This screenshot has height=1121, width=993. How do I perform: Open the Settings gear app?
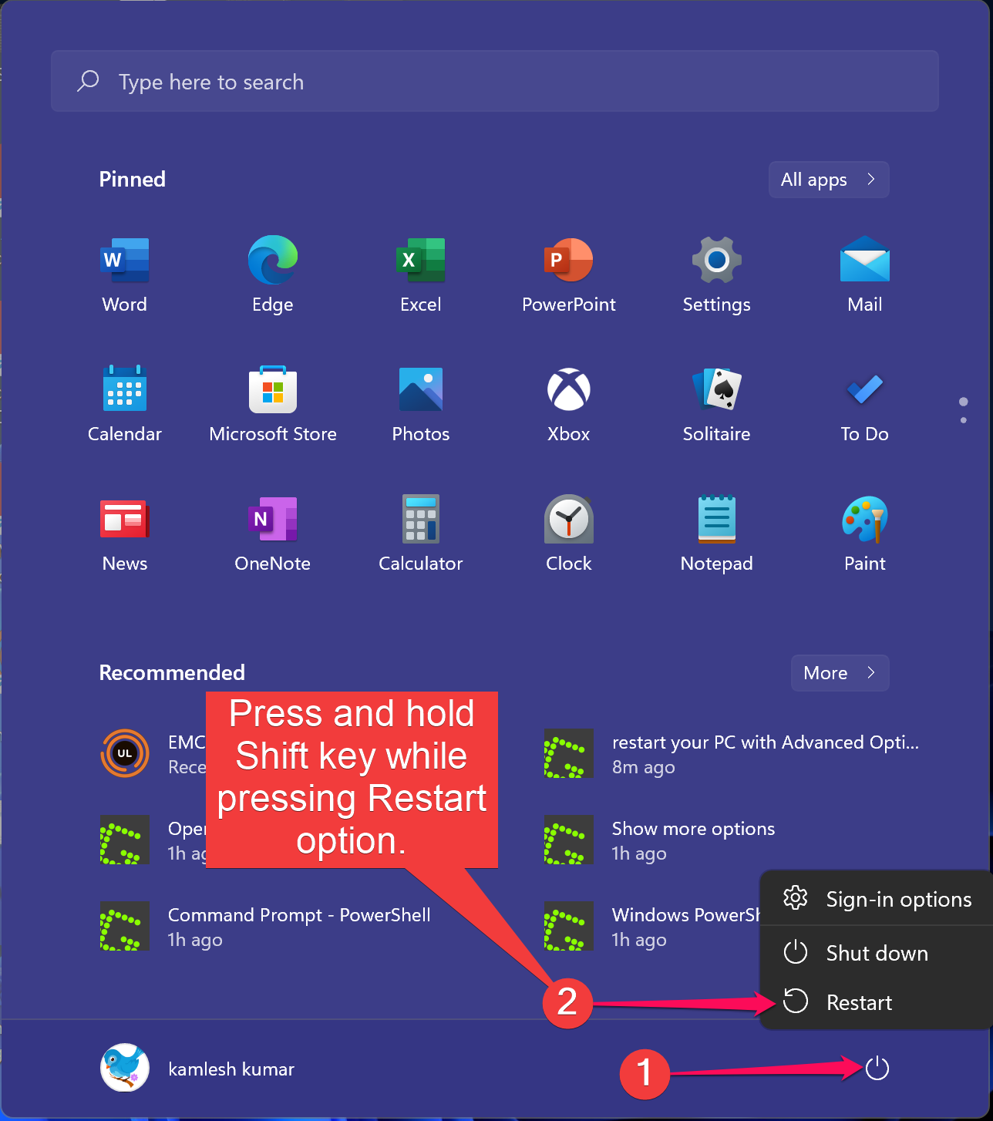tap(717, 276)
